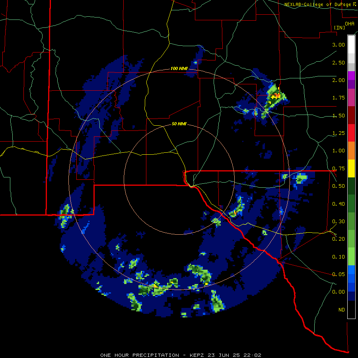Screen dimensions: 358x358
Task: Click the [IN] units label
Action: (339, 27)
